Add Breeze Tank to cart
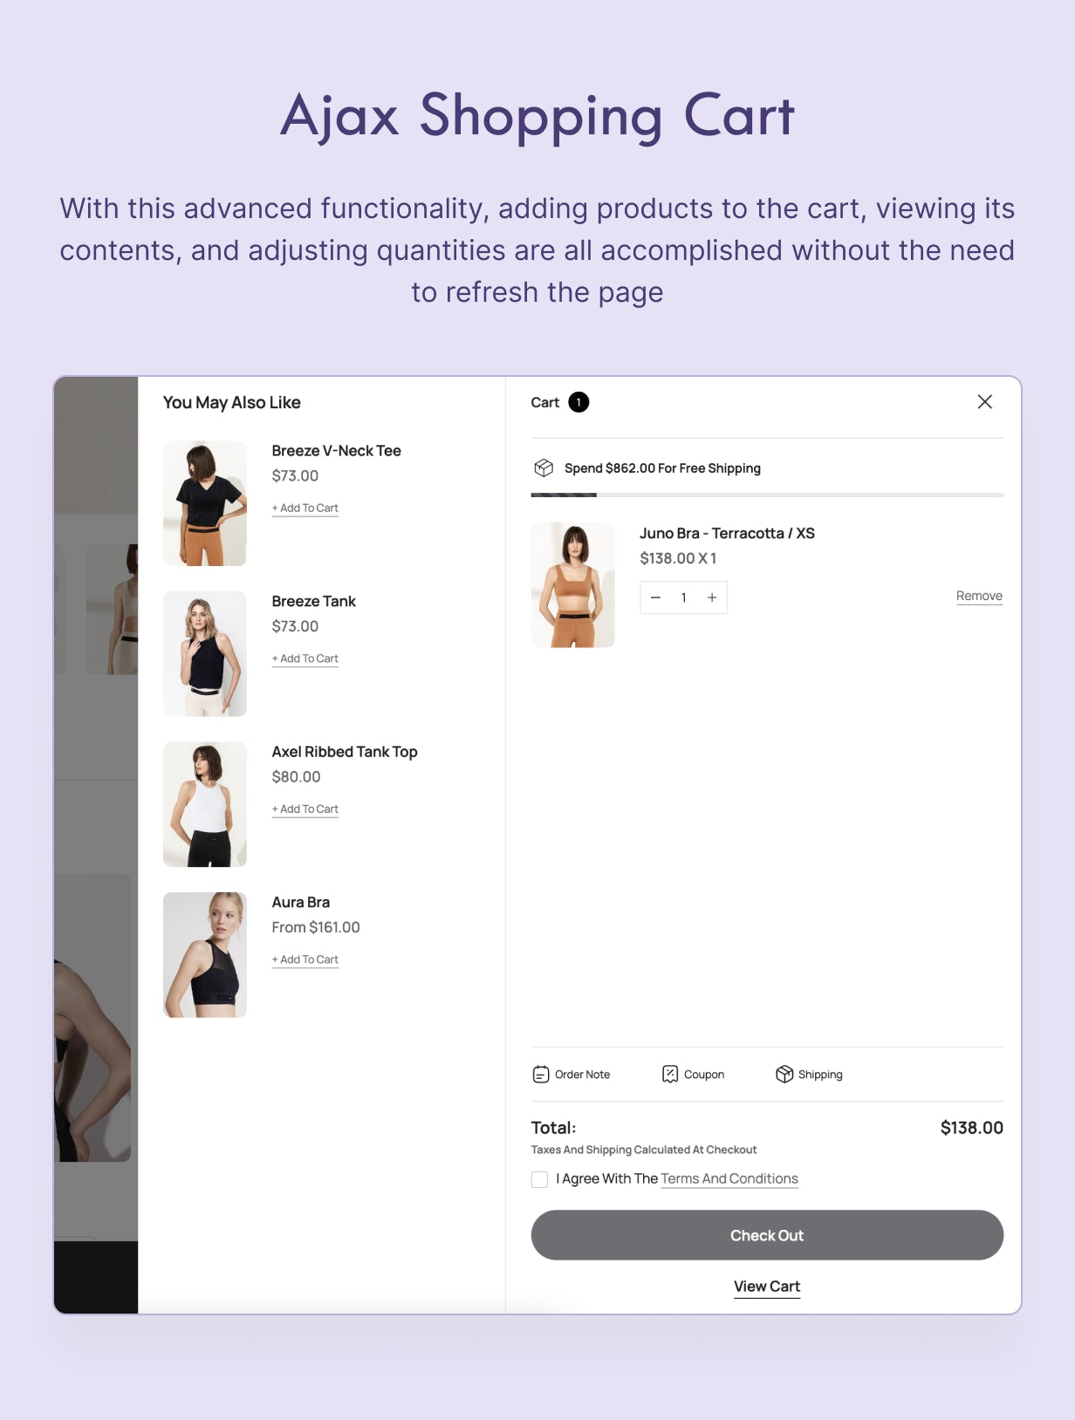This screenshot has height=1420, width=1075. (305, 659)
